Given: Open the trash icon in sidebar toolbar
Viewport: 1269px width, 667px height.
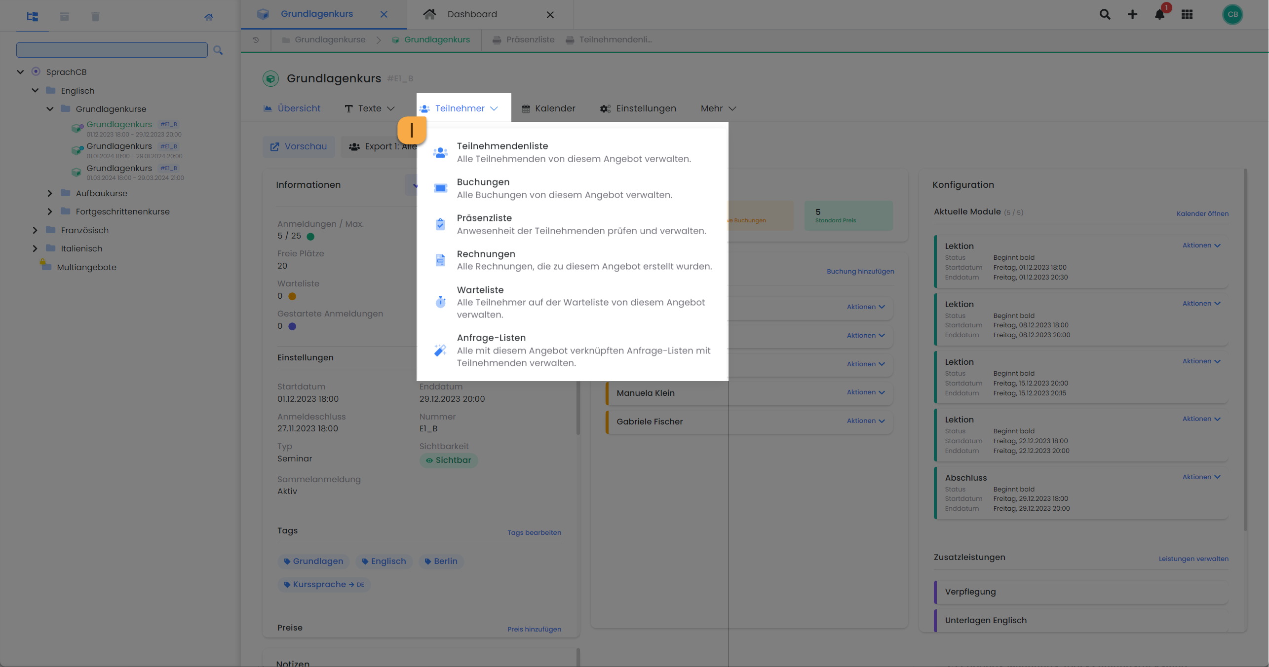Looking at the screenshot, I should point(95,16).
